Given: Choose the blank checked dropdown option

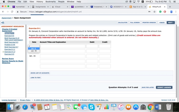Looking at the screenshot, I should point(34,46).
